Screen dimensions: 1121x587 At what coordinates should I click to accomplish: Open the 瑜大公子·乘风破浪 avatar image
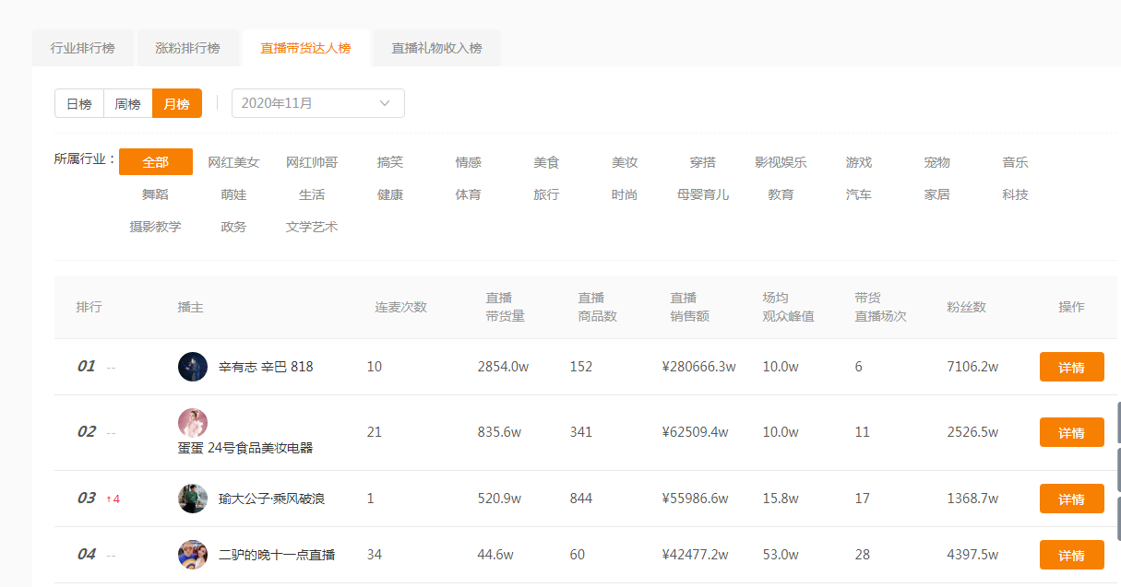pyautogui.click(x=190, y=499)
